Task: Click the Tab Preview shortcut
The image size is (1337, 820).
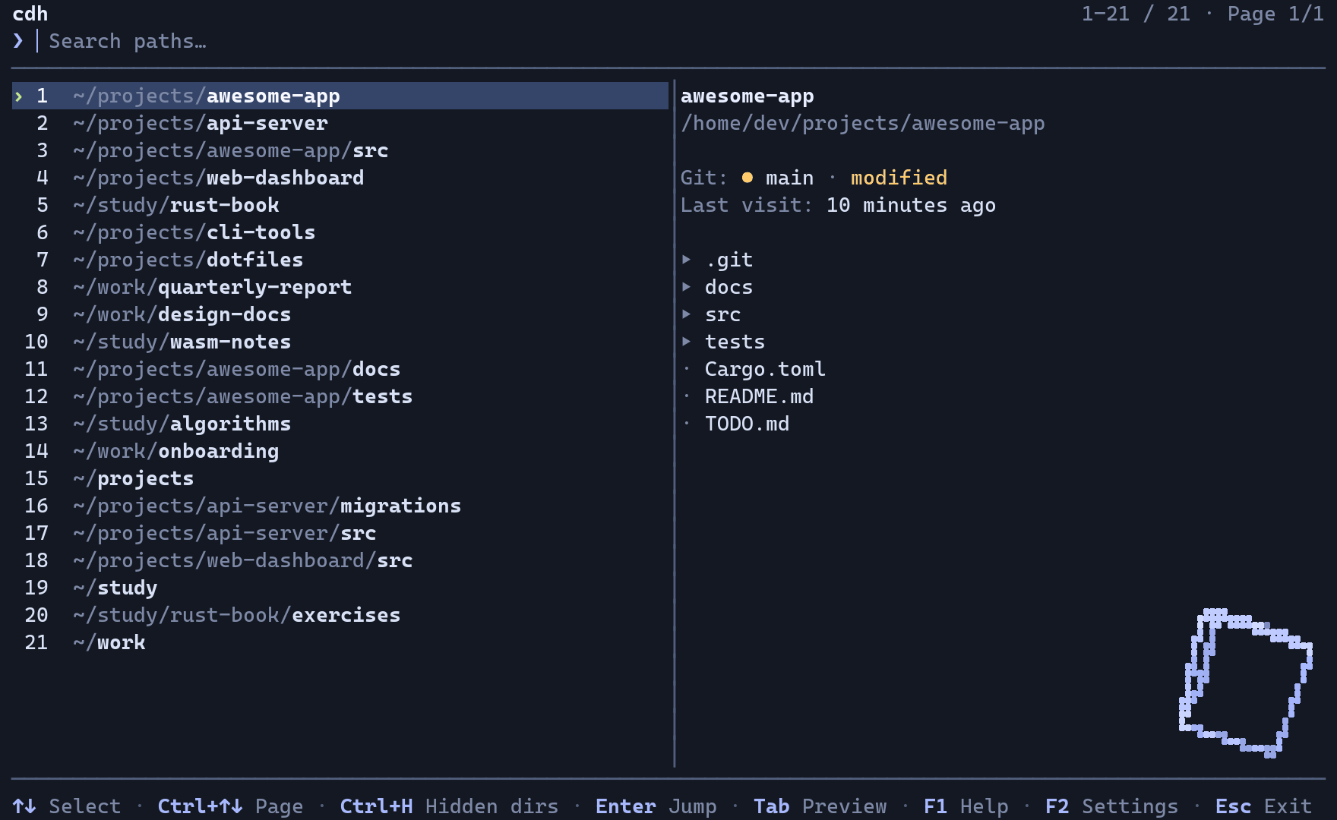Action: point(820,806)
